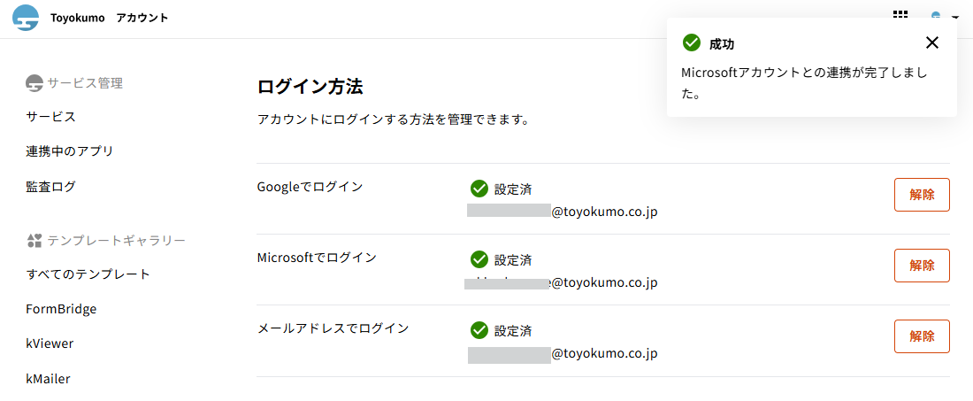Close the 成功 notification

(x=932, y=42)
